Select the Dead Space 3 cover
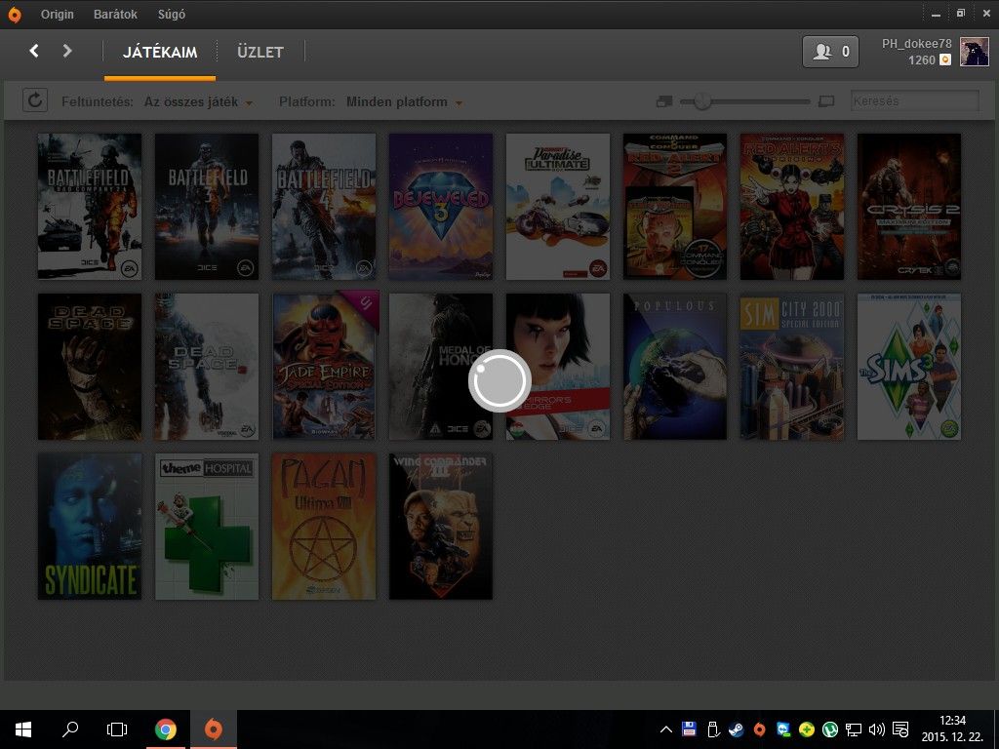 point(207,367)
